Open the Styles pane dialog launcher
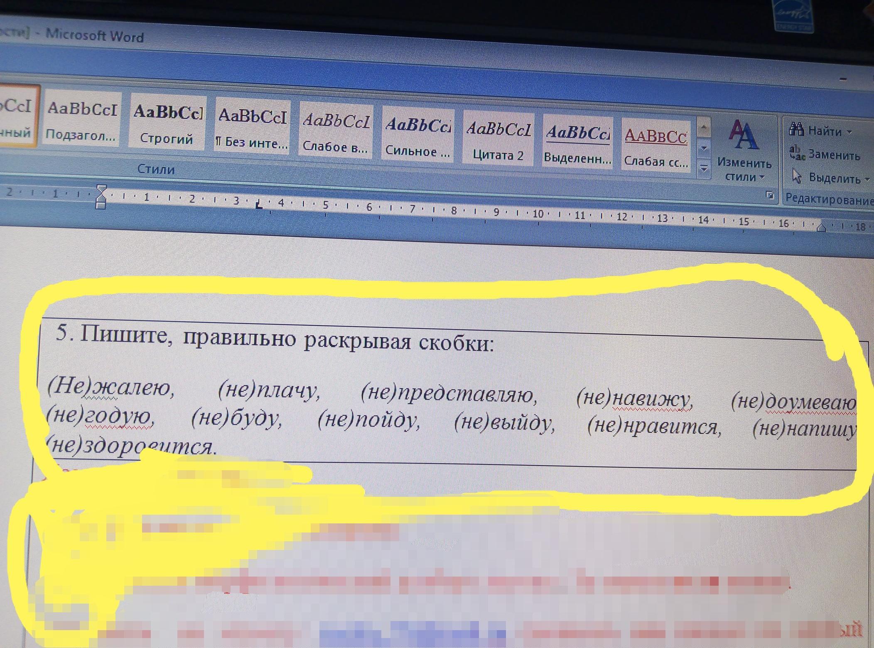874x648 pixels. click(770, 195)
